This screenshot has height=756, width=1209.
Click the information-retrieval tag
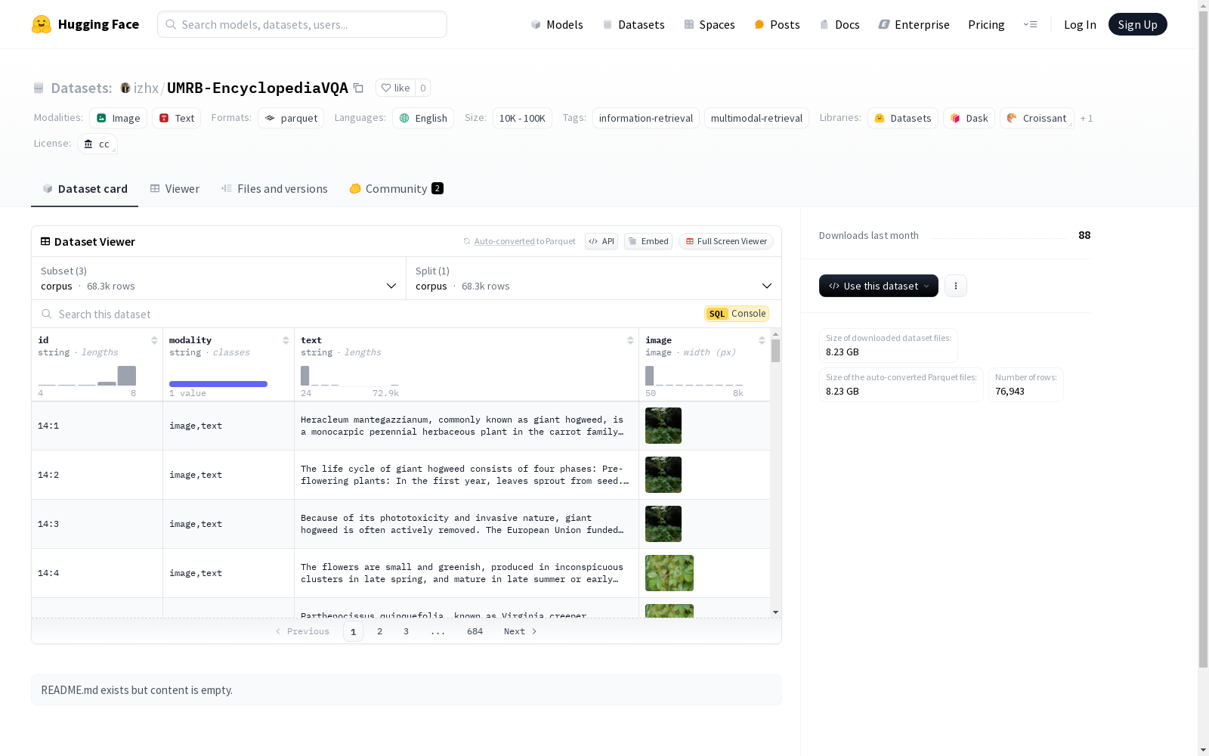(x=646, y=118)
